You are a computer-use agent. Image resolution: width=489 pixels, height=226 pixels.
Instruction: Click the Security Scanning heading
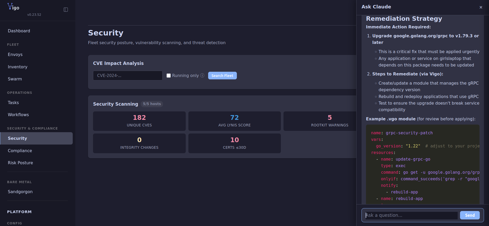coord(115,104)
